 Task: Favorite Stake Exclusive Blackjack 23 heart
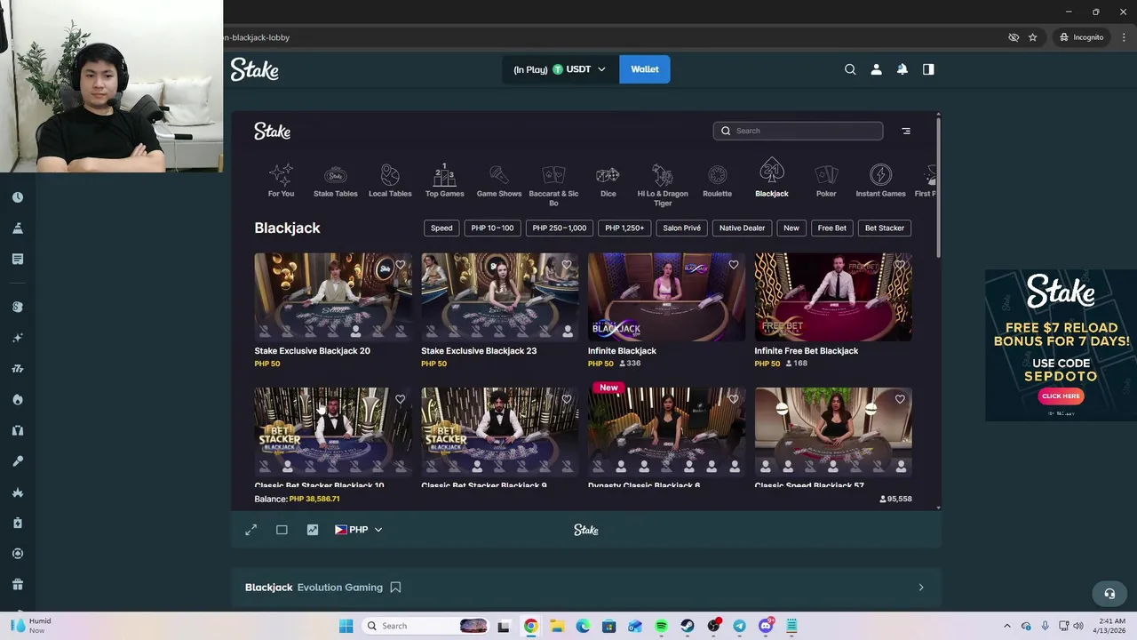567,265
